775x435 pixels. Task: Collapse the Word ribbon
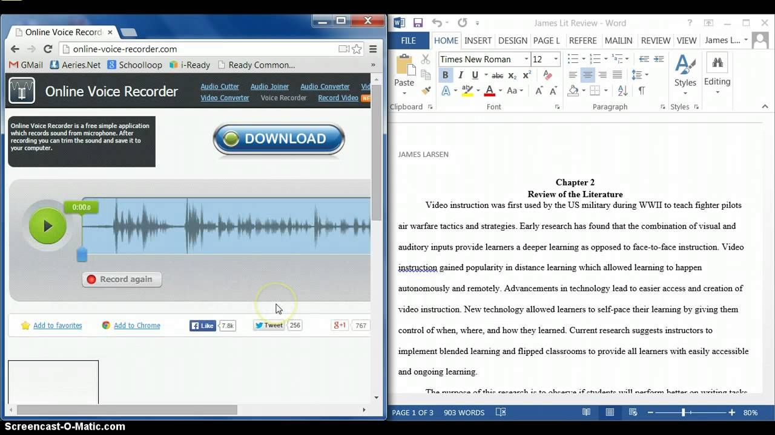766,107
